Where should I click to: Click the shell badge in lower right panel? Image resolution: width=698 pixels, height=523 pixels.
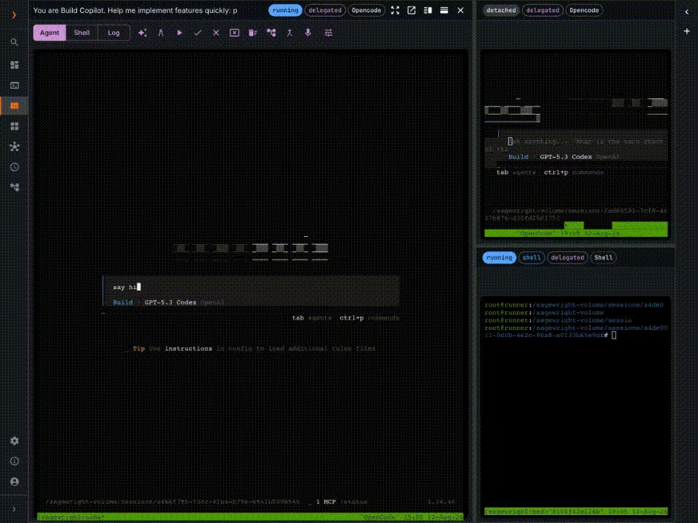(531, 257)
